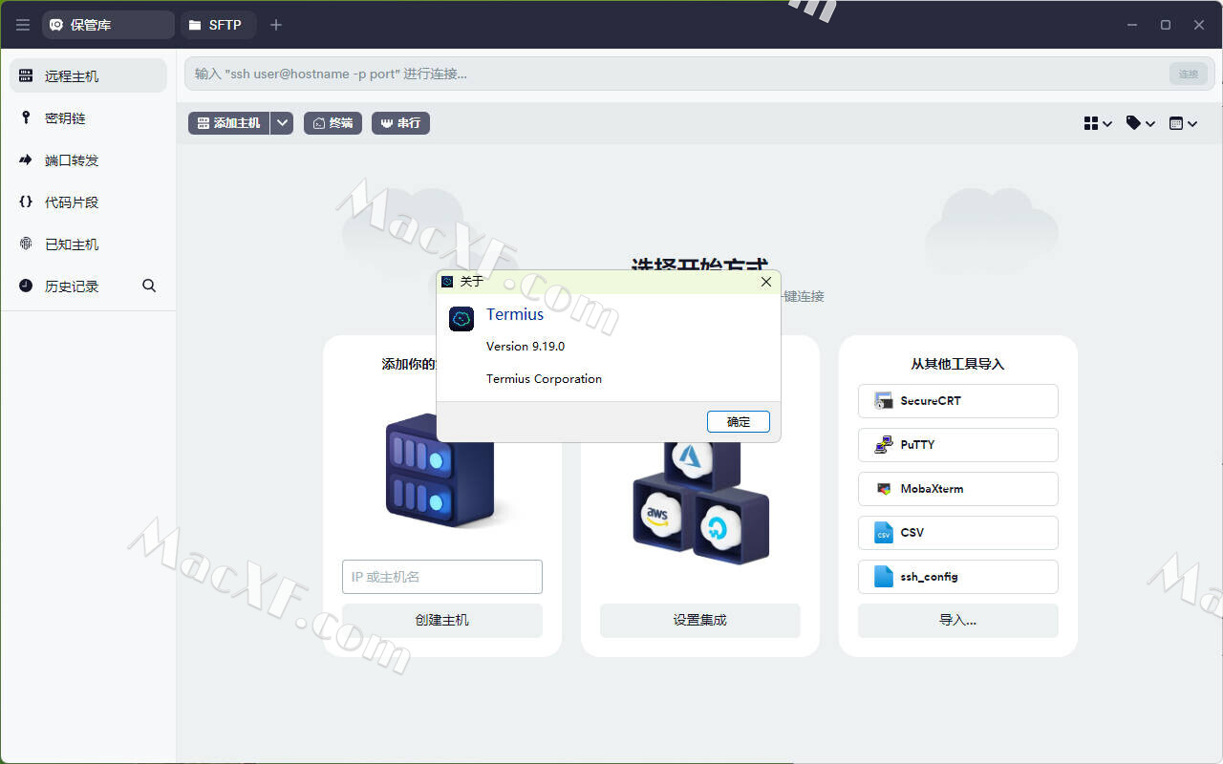1223x764 pixels.
Task: Click the 创建主机 button
Action: 442,620
